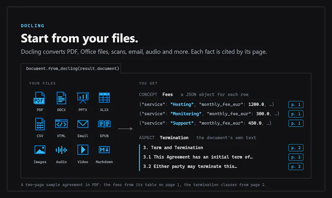Open p. 2 citation for clause 3.1
This screenshot has height=198, width=332.
coord(296,157)
